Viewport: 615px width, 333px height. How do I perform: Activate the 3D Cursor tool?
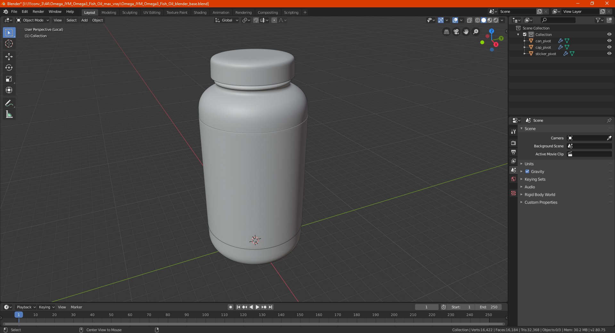9,44
